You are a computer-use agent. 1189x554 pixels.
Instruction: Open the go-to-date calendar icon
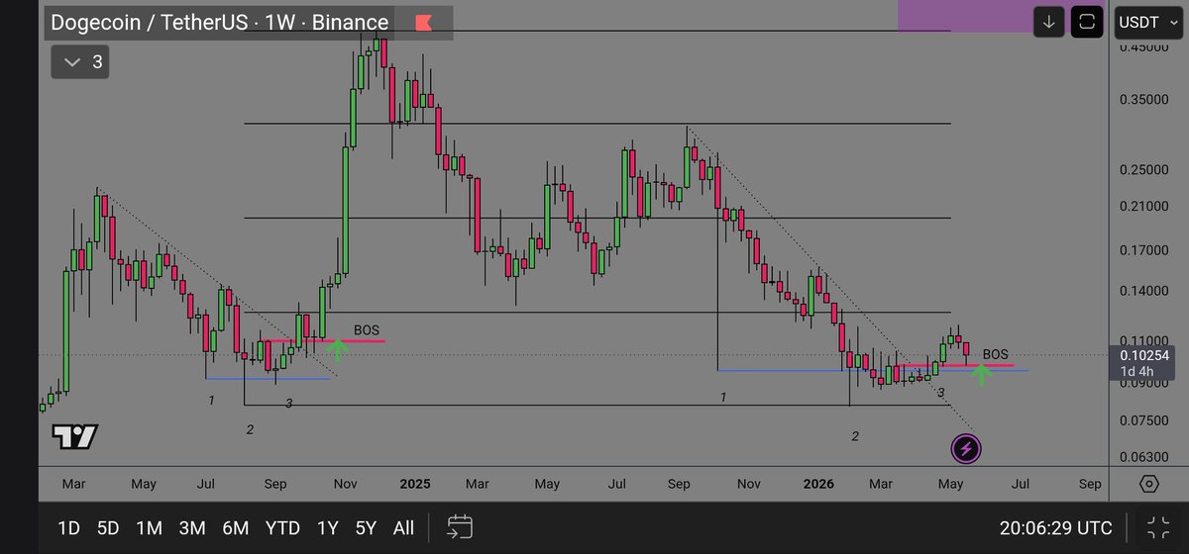click(460, 526)
